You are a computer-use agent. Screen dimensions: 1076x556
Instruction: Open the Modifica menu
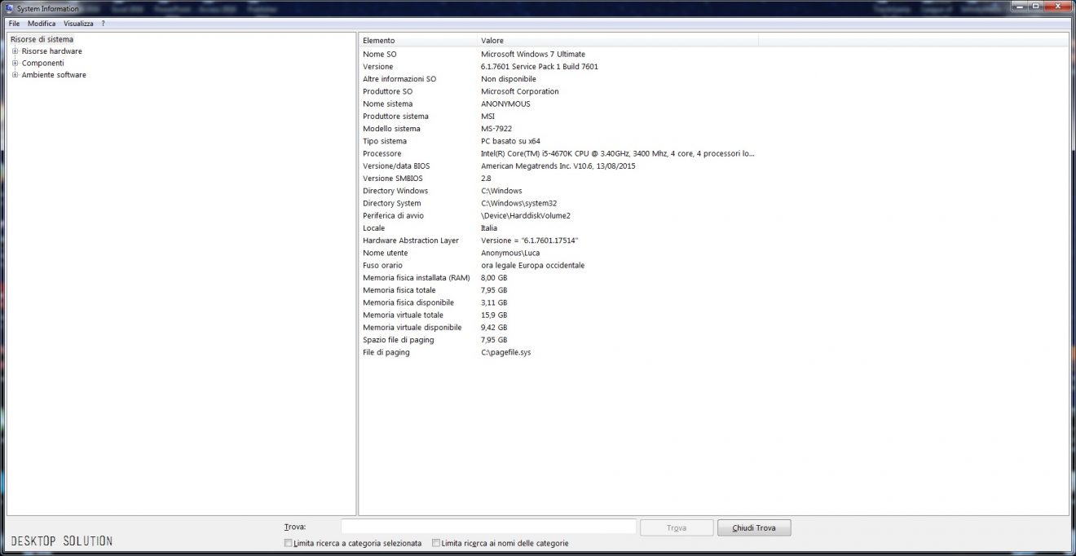tap(42, 24)
